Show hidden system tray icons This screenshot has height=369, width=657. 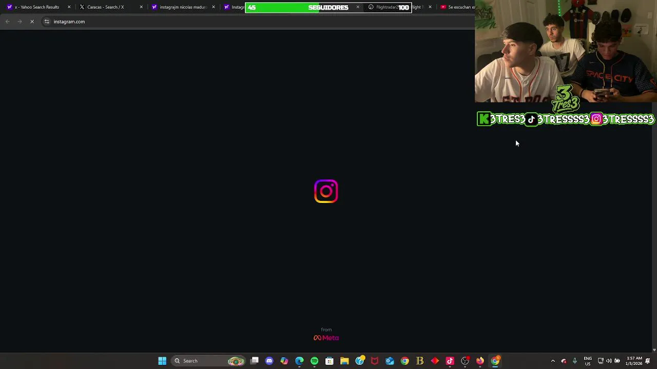(553, 361)
